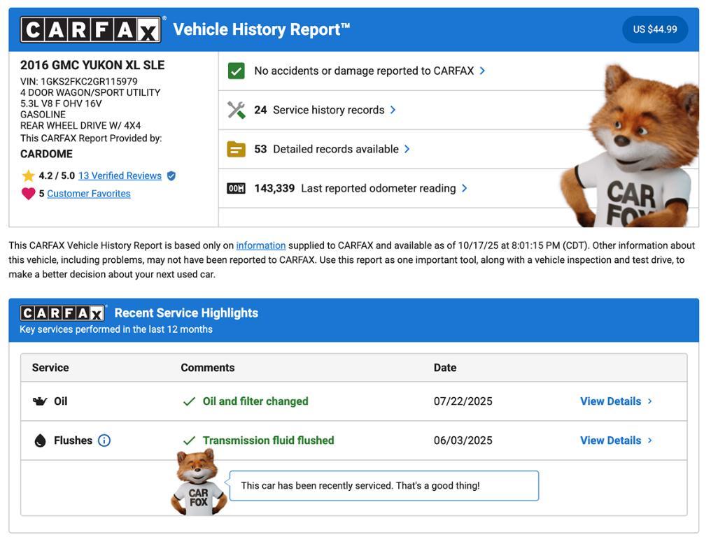Click the US $44.99 price button
The height and width of the screenshot is (537, 711).
655,29
